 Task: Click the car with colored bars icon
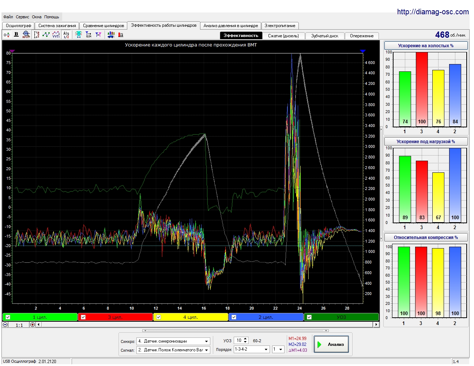pos(111,35)
